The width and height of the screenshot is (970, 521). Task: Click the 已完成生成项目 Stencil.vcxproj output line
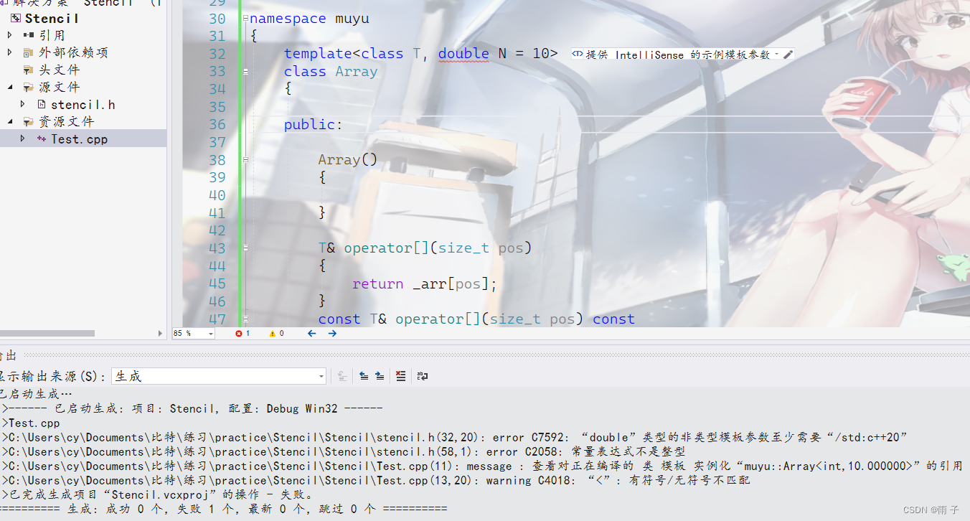tap(158, 494)
